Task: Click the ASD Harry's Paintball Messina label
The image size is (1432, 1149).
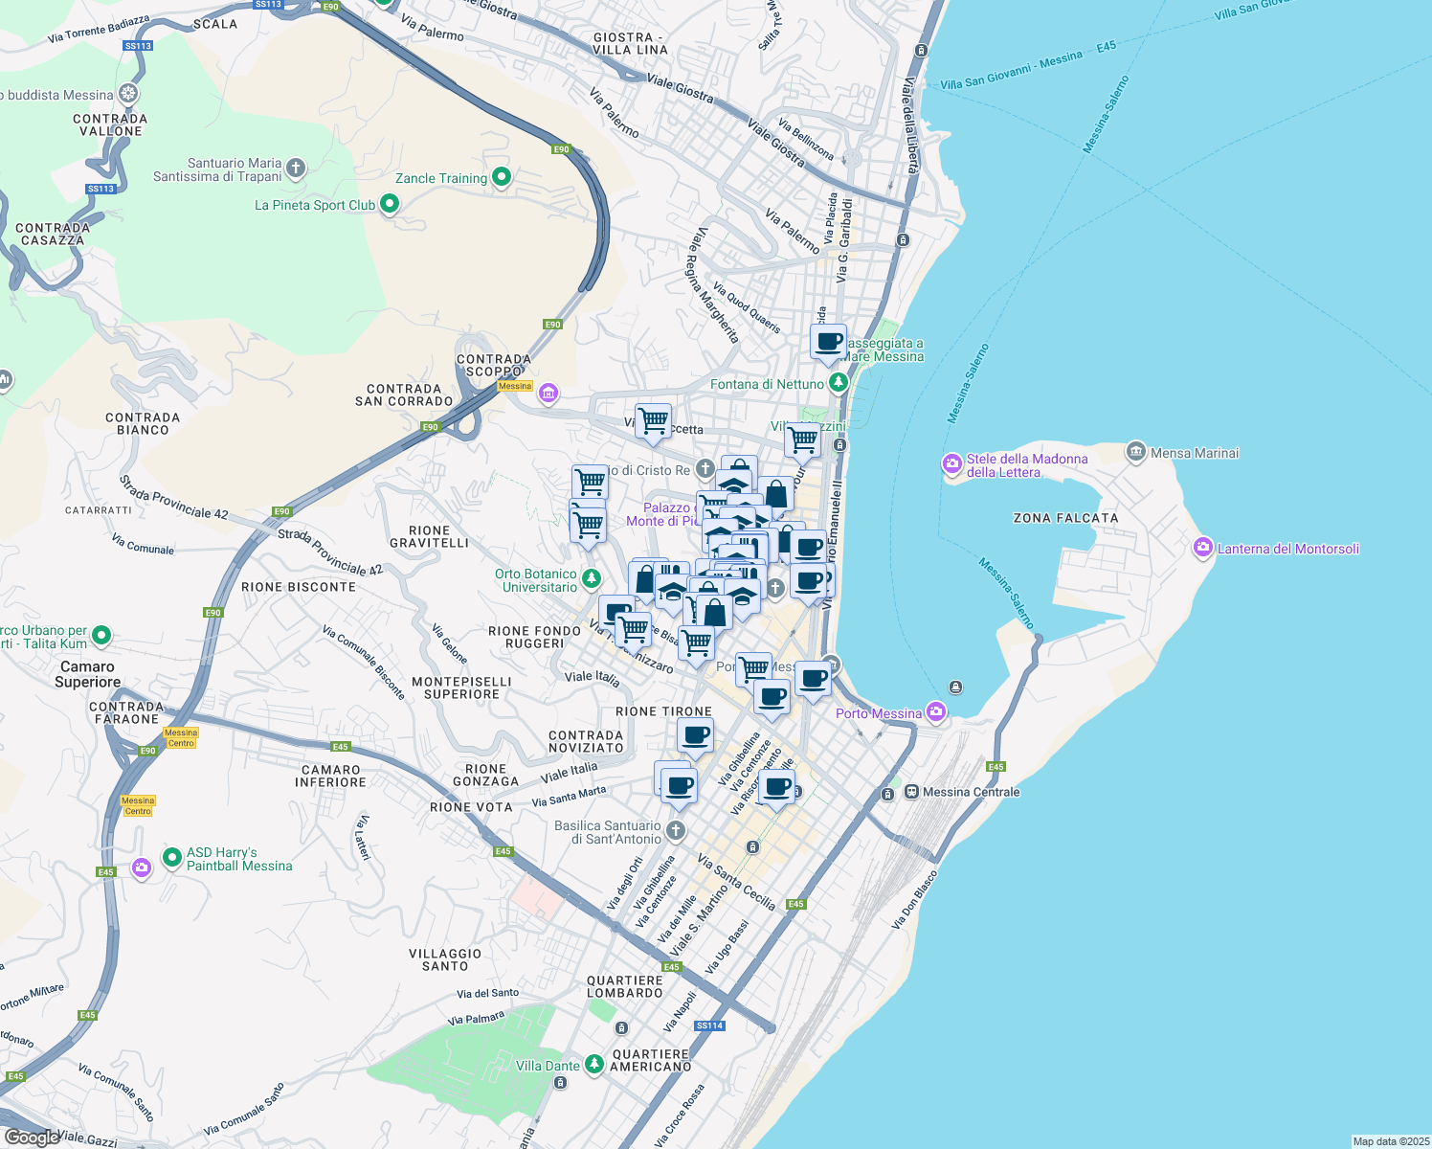Action: tap(239, 859)
